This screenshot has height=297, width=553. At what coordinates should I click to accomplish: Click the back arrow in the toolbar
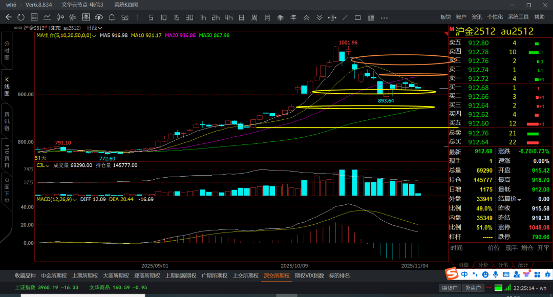[x=8, y=17]
